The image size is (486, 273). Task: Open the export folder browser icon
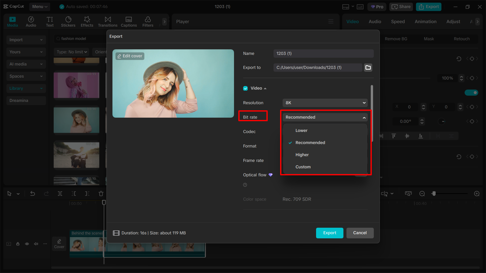[368, 67]
